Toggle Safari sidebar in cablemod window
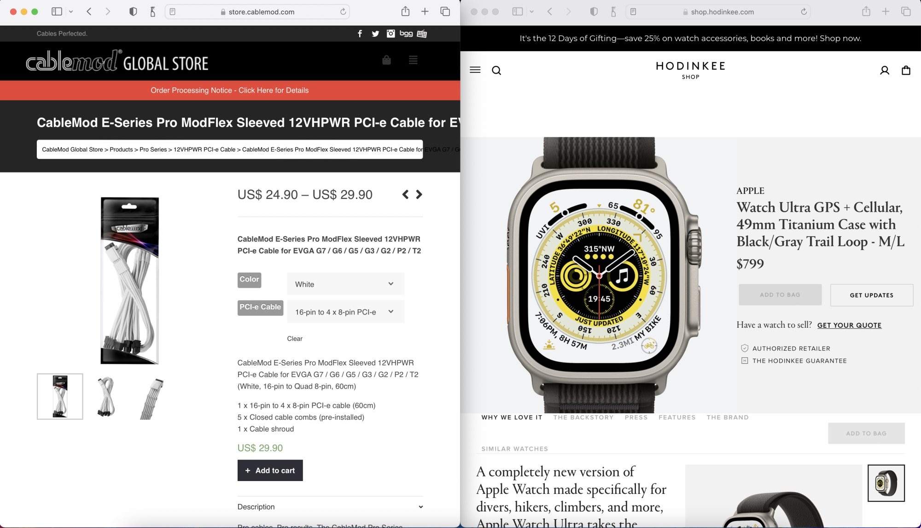The width and height of the screenshot is (921, 528). click(57, 12)
